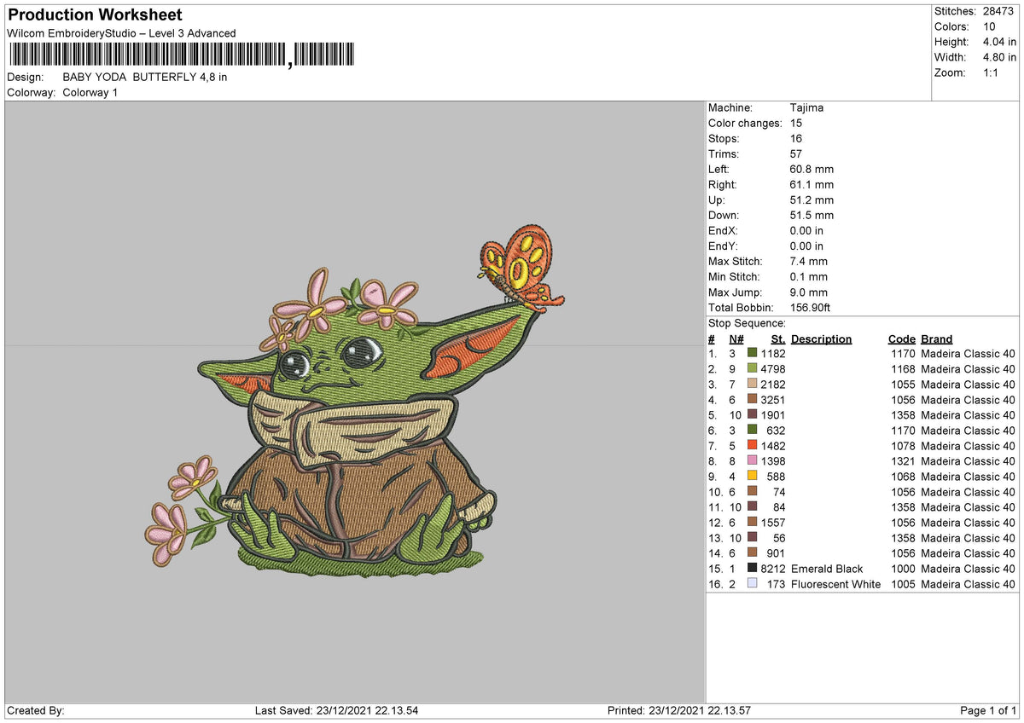Click the 'Code' column header
This screenshot has width=1024, height=723.
[x=901, y=338]
